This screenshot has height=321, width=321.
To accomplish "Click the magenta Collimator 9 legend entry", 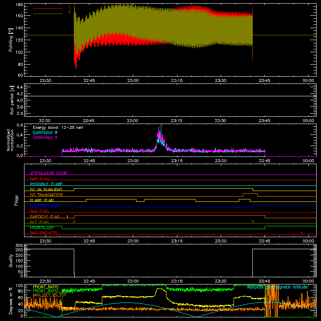I will tap(45, 137).
